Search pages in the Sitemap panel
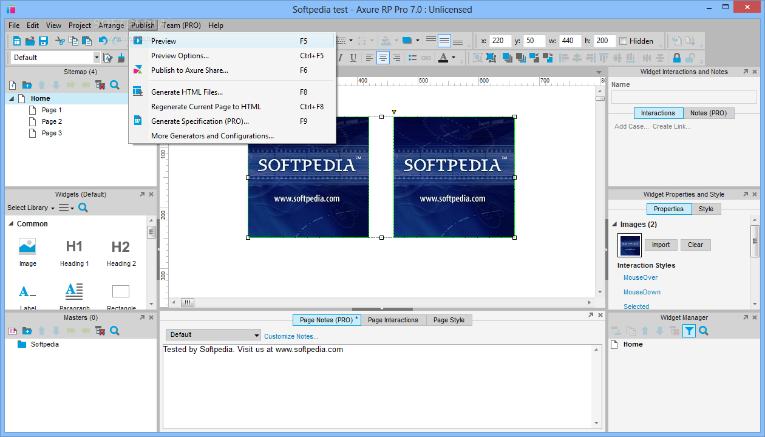765x437 pixels. [x=115, y=85]
